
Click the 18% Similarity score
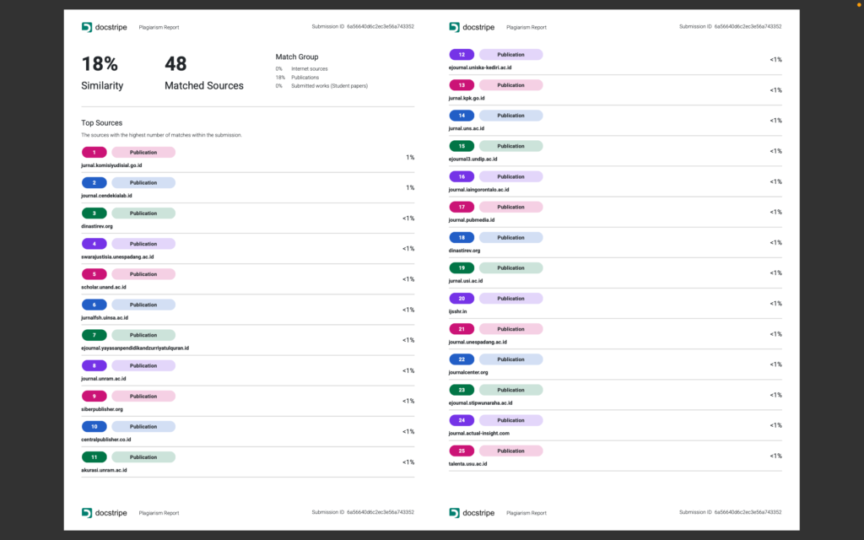click(102, 73)
